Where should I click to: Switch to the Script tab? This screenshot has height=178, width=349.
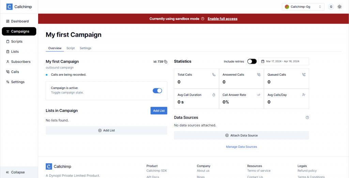71,48
